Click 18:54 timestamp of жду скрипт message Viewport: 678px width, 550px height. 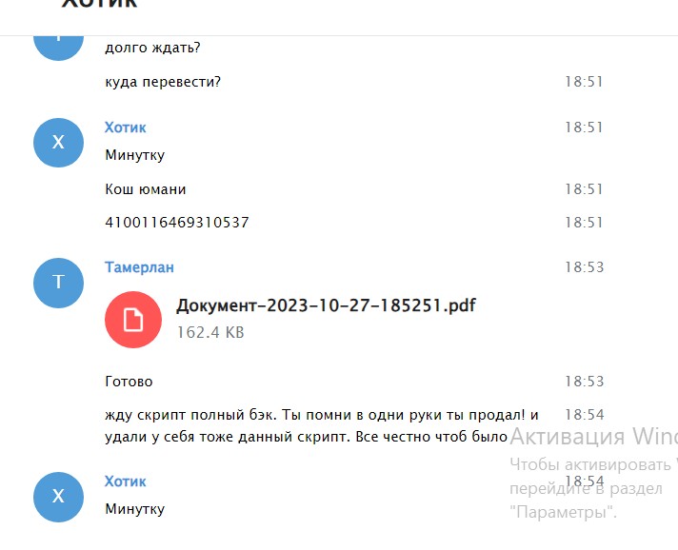pos(584,415)
